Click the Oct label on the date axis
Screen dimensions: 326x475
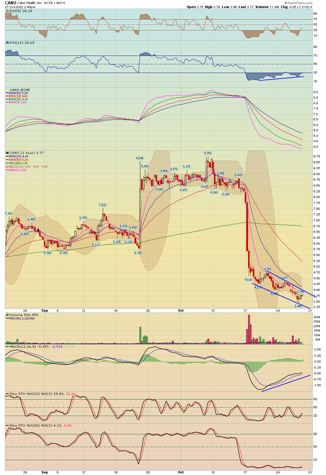pos(181,310)
